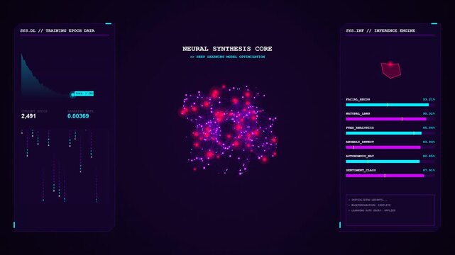
Task: Click the ANOMALY_DETECT progress bar
Action: pyautogui.click(x=390, y=147)
